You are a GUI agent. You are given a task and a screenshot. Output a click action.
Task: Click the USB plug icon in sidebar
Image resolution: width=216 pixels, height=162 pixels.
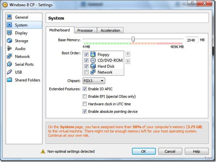9,72
